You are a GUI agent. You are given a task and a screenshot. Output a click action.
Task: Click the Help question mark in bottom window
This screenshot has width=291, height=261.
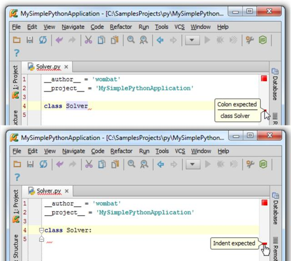click(17, 177)
